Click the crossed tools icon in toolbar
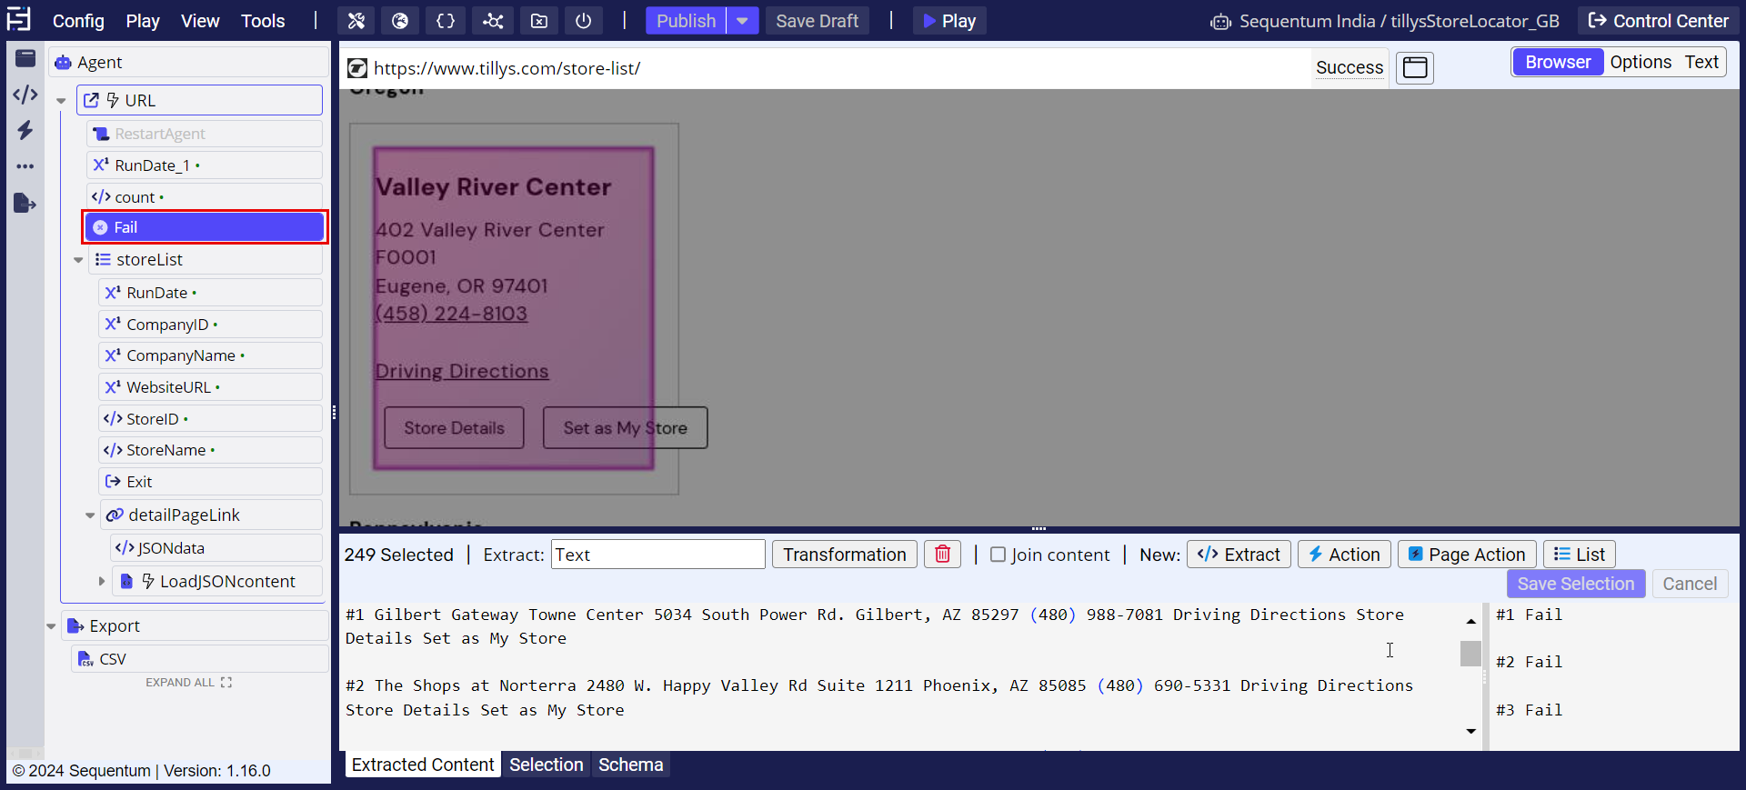The height and width of the screenshot is (790, 1746). tap(356, 21)
